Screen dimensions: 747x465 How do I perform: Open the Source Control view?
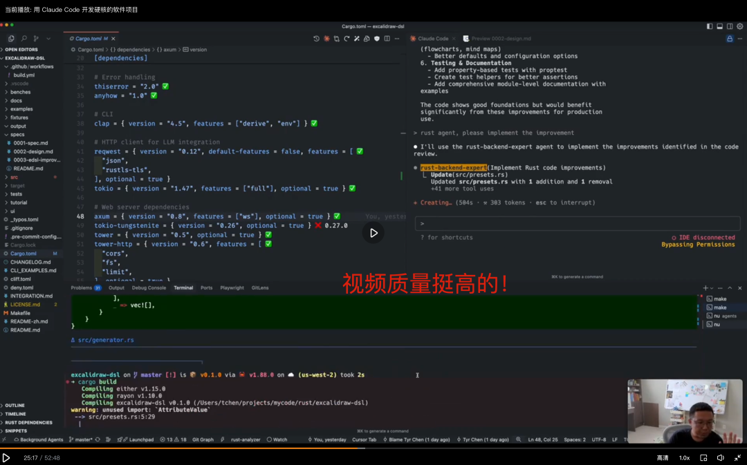pyautogui.click(x=36, y=39)
